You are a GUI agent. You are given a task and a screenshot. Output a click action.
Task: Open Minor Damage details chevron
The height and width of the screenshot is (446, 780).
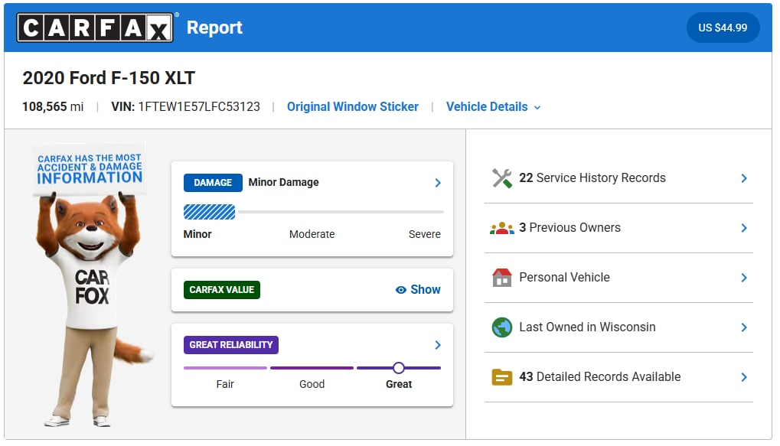point(438,183)
